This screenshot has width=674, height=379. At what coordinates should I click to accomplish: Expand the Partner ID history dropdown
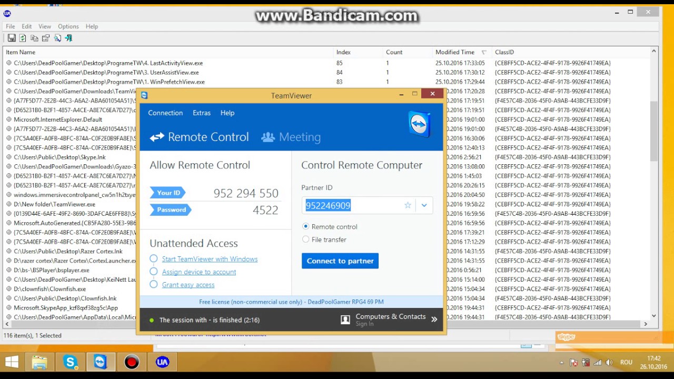[424, 205]
